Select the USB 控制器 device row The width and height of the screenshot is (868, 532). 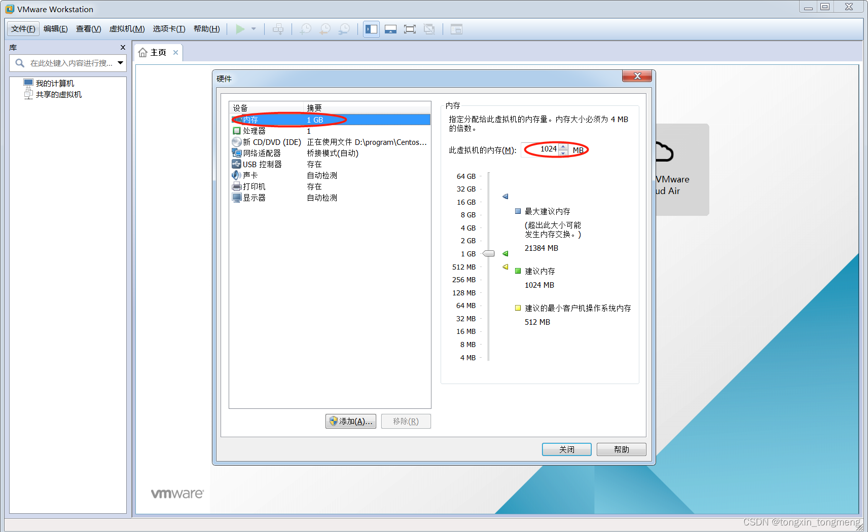click(x=330, y=164)
